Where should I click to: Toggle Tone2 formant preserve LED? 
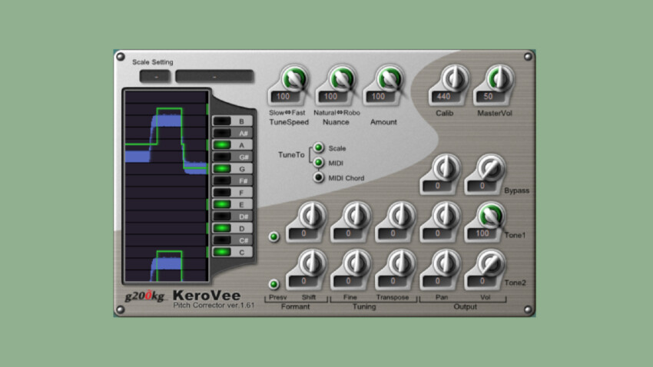click(273, 284)
